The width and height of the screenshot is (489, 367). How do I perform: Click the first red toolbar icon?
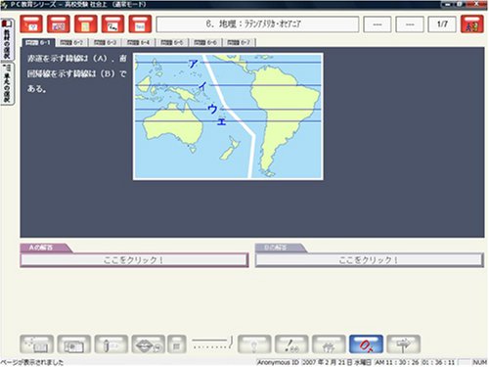31,23
